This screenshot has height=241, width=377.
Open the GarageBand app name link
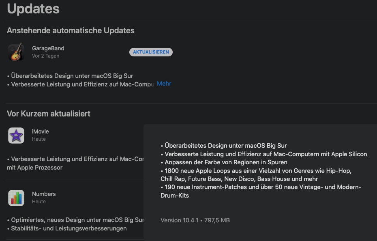pyautogui.click(x=48, y=48)
